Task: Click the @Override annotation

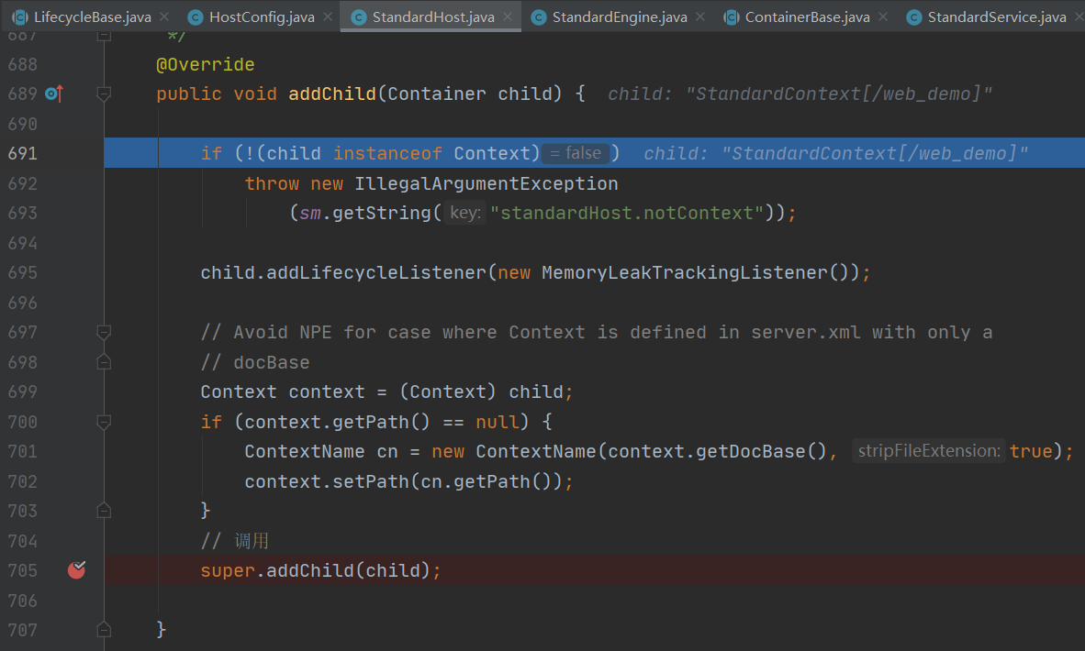Action: click(206, 65)
